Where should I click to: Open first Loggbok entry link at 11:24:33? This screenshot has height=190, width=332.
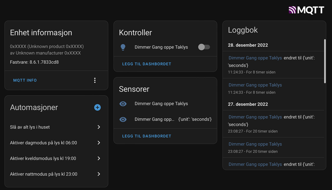point(255,58)
